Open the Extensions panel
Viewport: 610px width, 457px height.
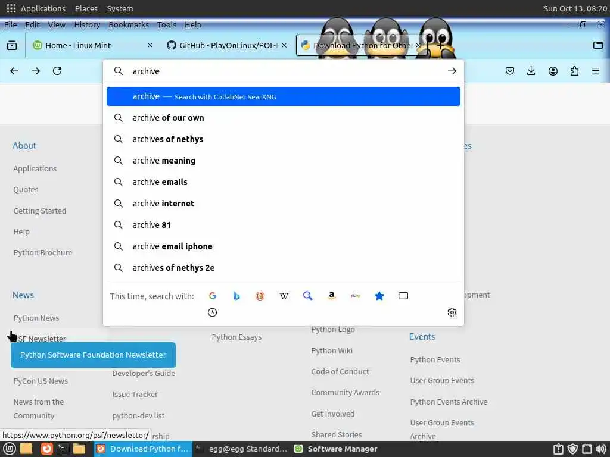pyautogui.click(x=574, y=71)
